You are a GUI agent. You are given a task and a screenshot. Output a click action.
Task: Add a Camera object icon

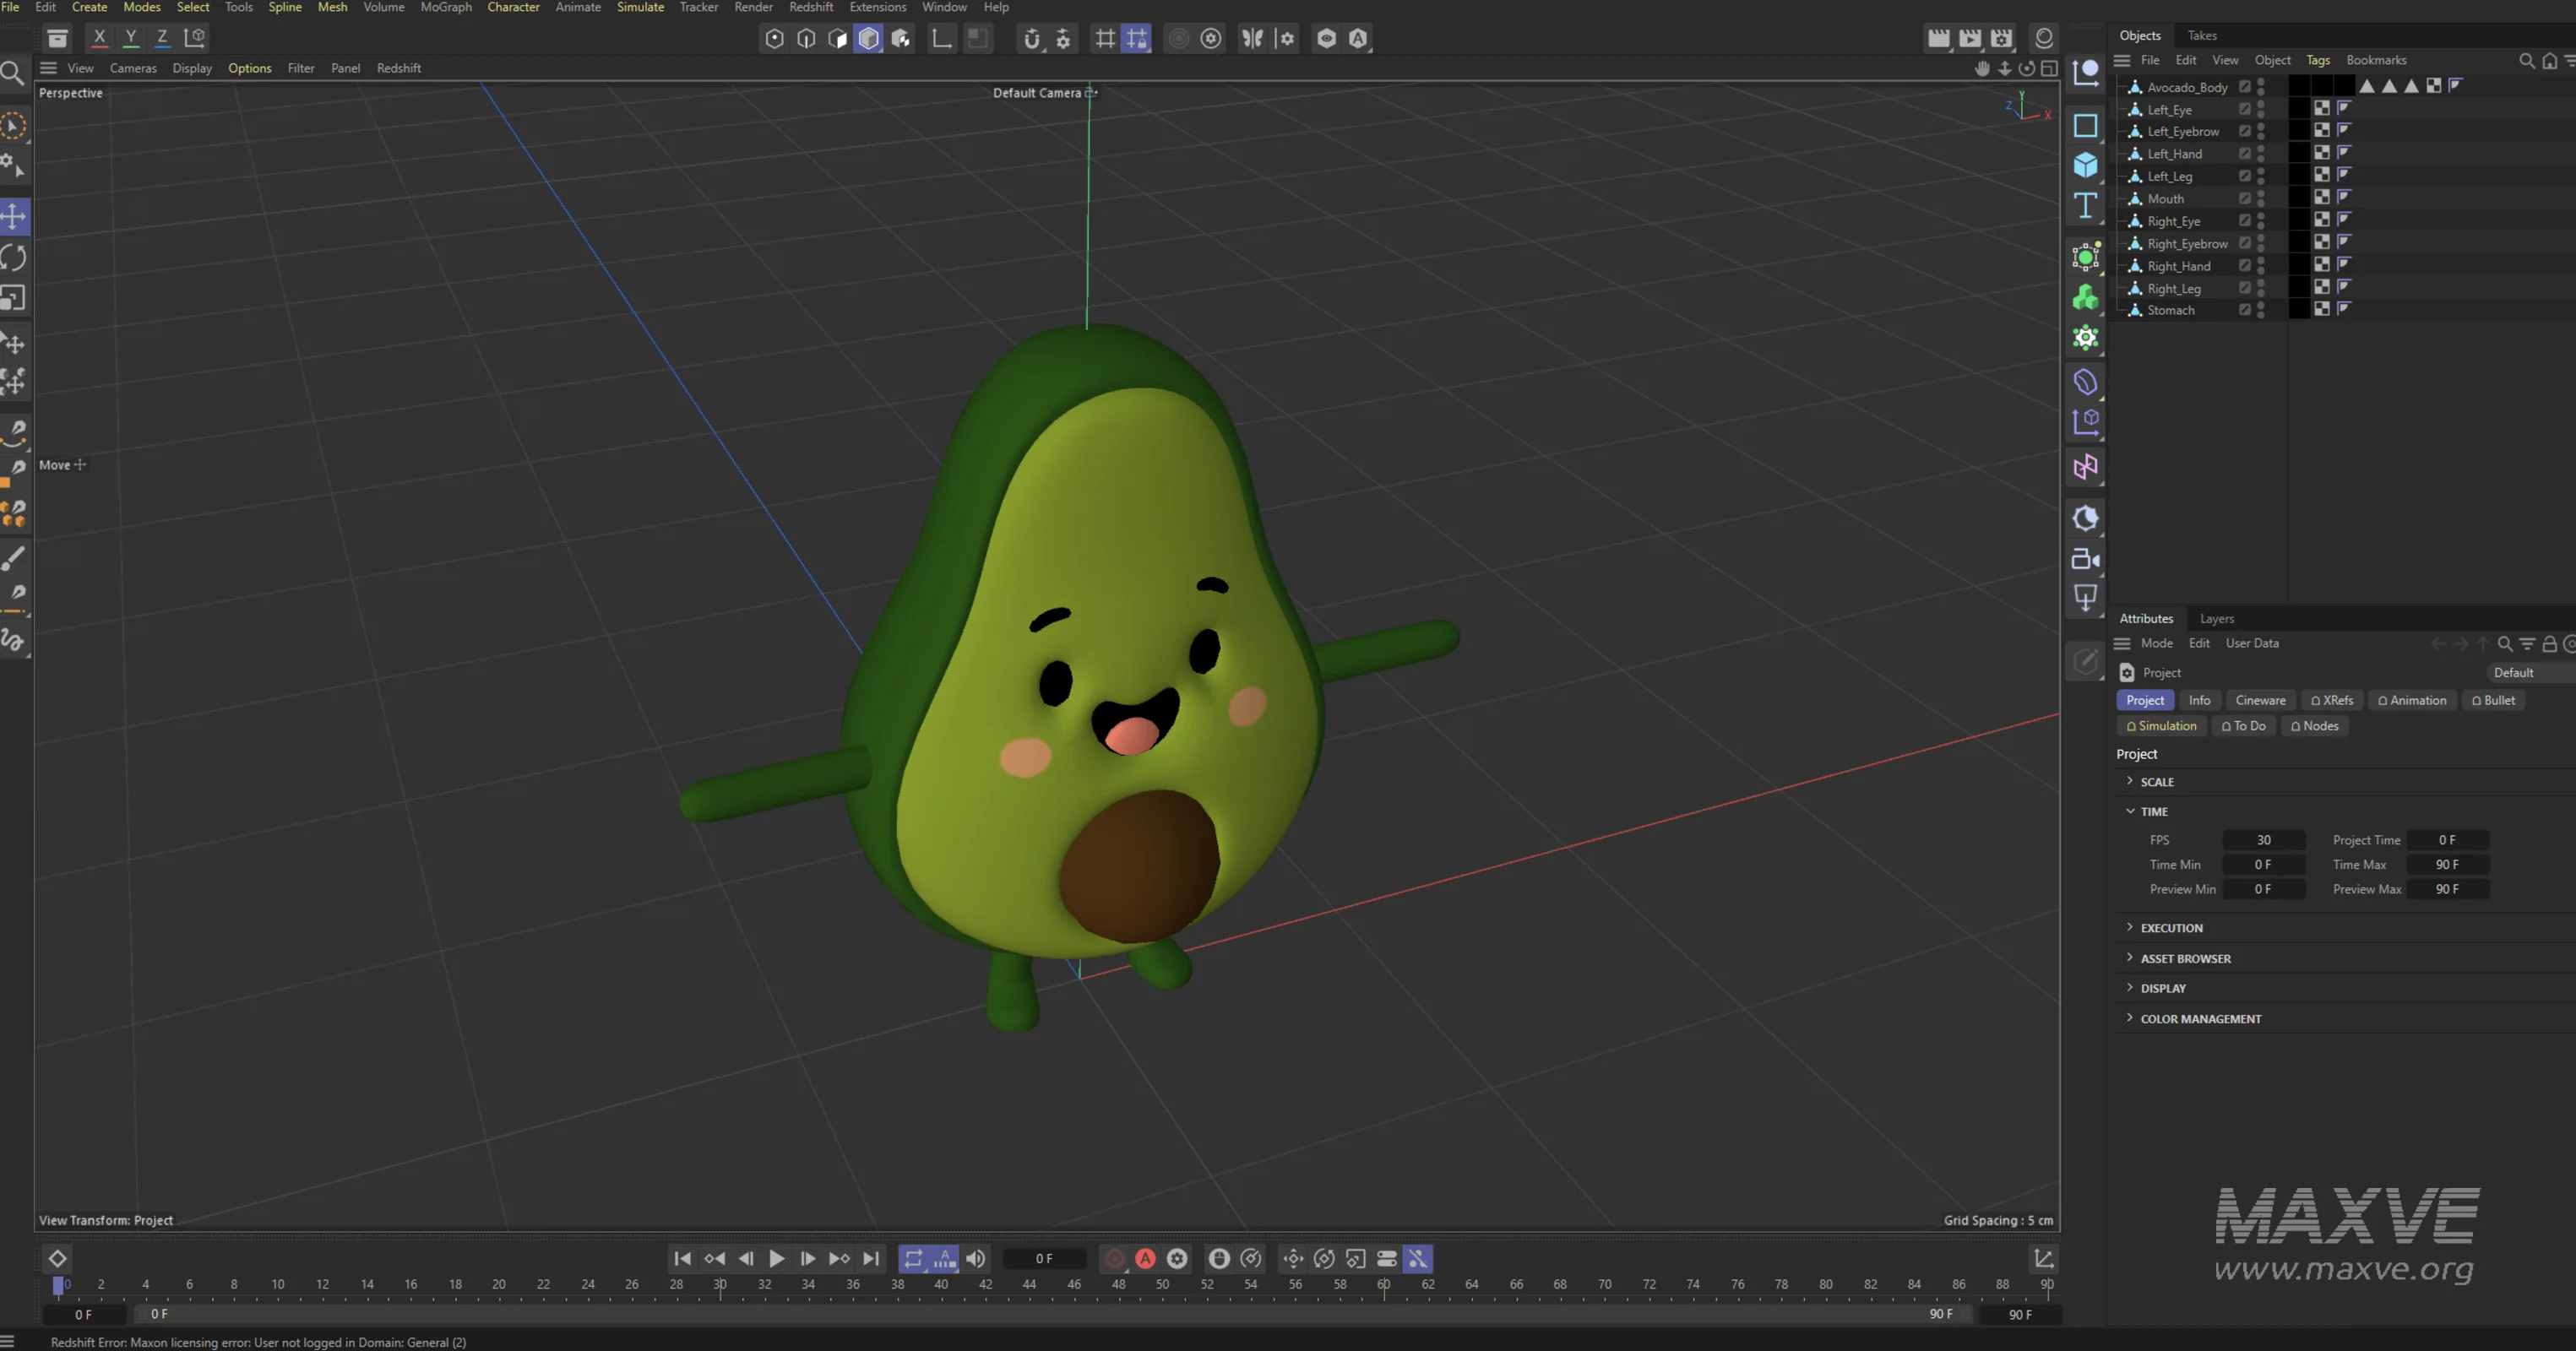tap(2085, 559)
